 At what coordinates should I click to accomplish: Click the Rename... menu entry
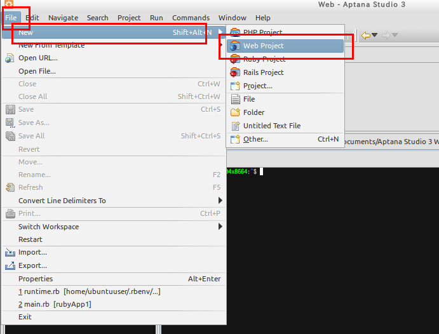113,175
